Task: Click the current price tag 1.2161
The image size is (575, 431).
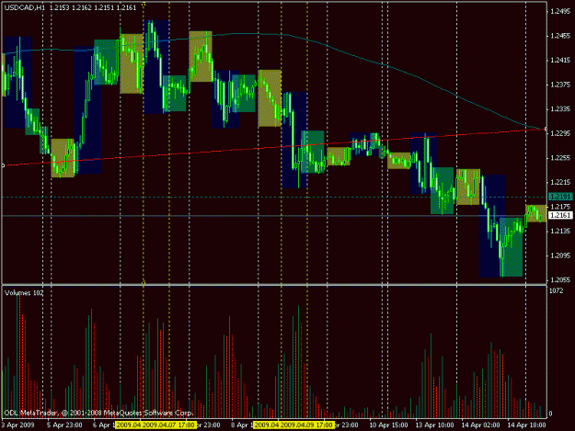Action: coord(560,215)
